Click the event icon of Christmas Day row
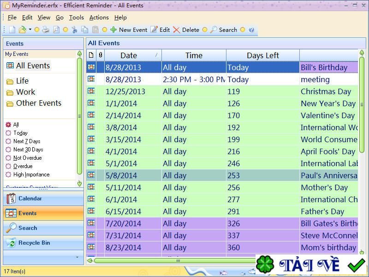The image size is (369, 277). [x=91, y=91]
